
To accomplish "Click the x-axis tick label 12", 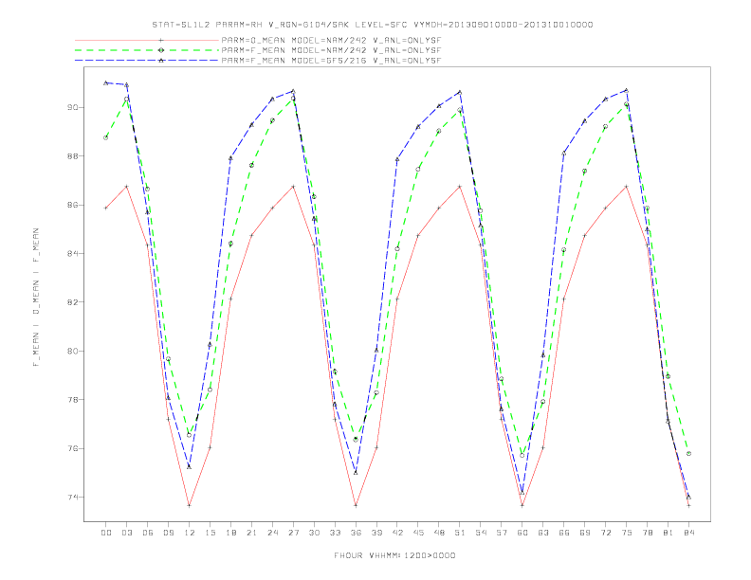I will pos(190,533).
